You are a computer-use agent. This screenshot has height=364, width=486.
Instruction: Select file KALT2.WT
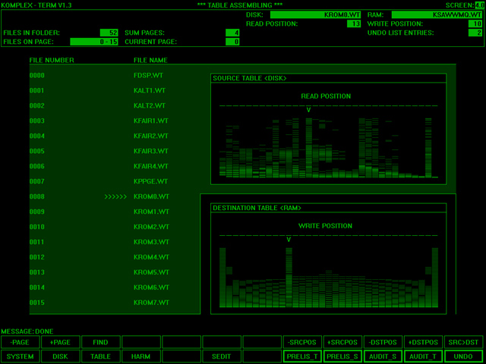click(150, 106)
